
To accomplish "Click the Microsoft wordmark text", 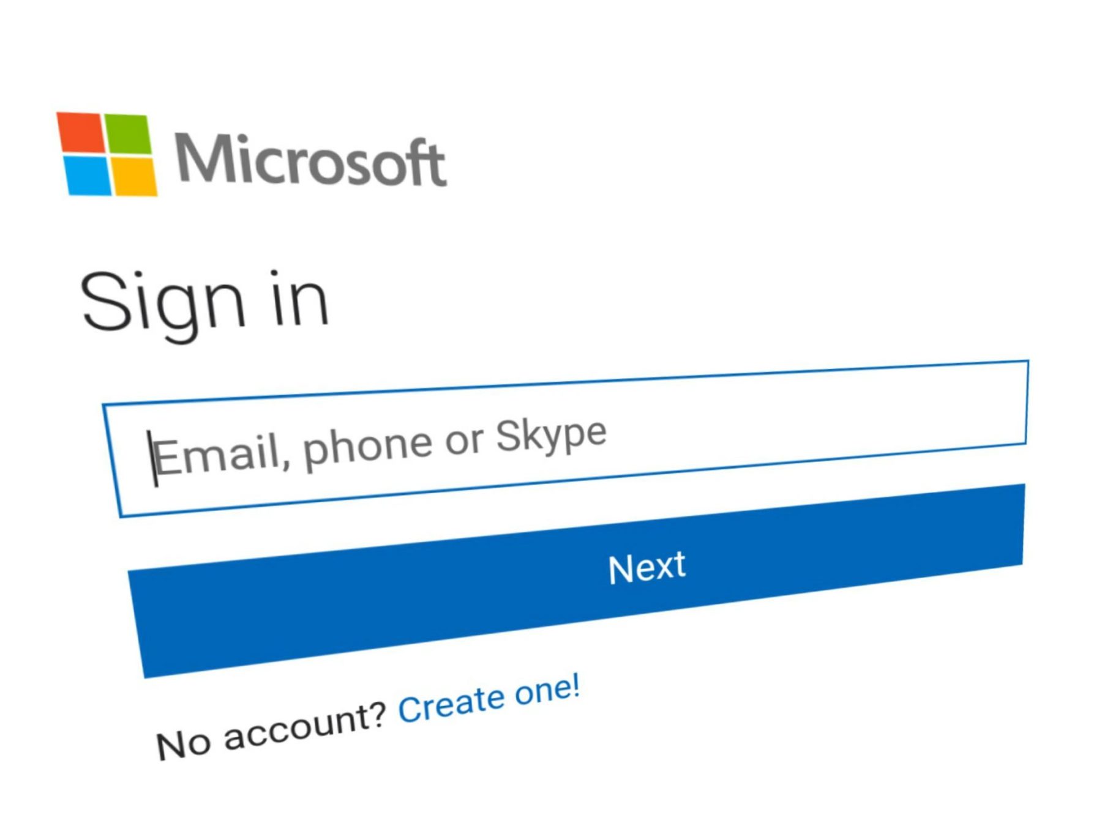I will [310, 160].
